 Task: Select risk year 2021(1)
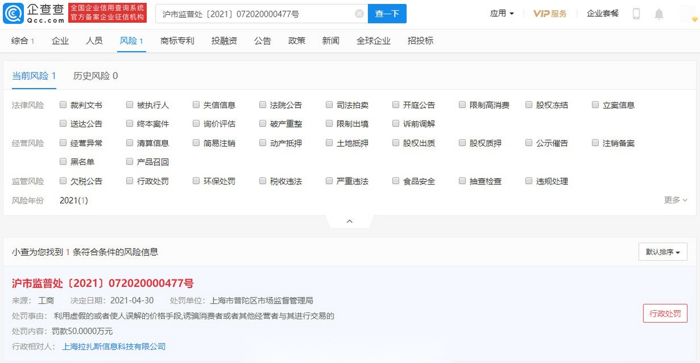(x=74, y=201)
